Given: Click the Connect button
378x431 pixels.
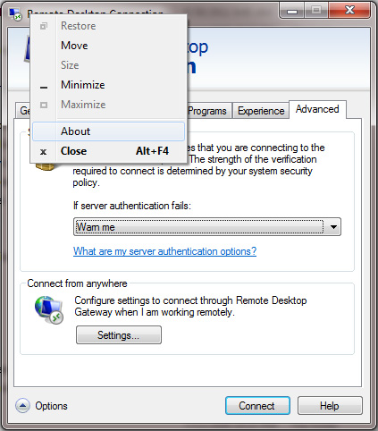Looking at the screenshot, I should 257,406.
